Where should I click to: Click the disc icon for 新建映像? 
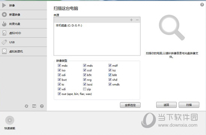4,15
